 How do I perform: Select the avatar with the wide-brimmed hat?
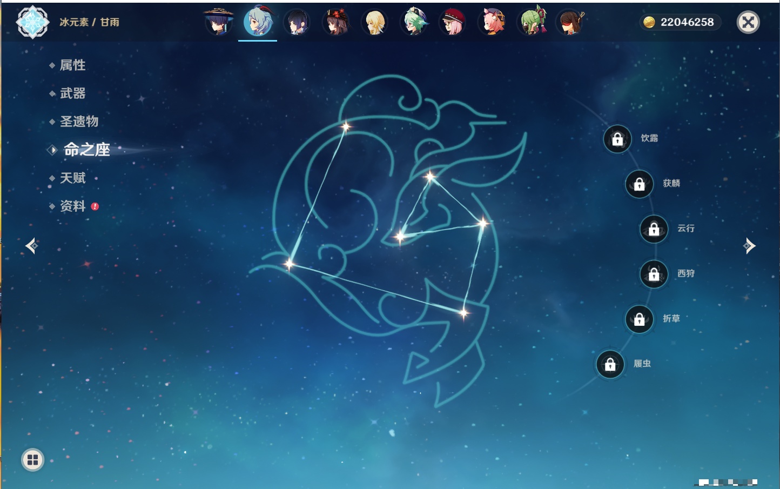point(218,22)
